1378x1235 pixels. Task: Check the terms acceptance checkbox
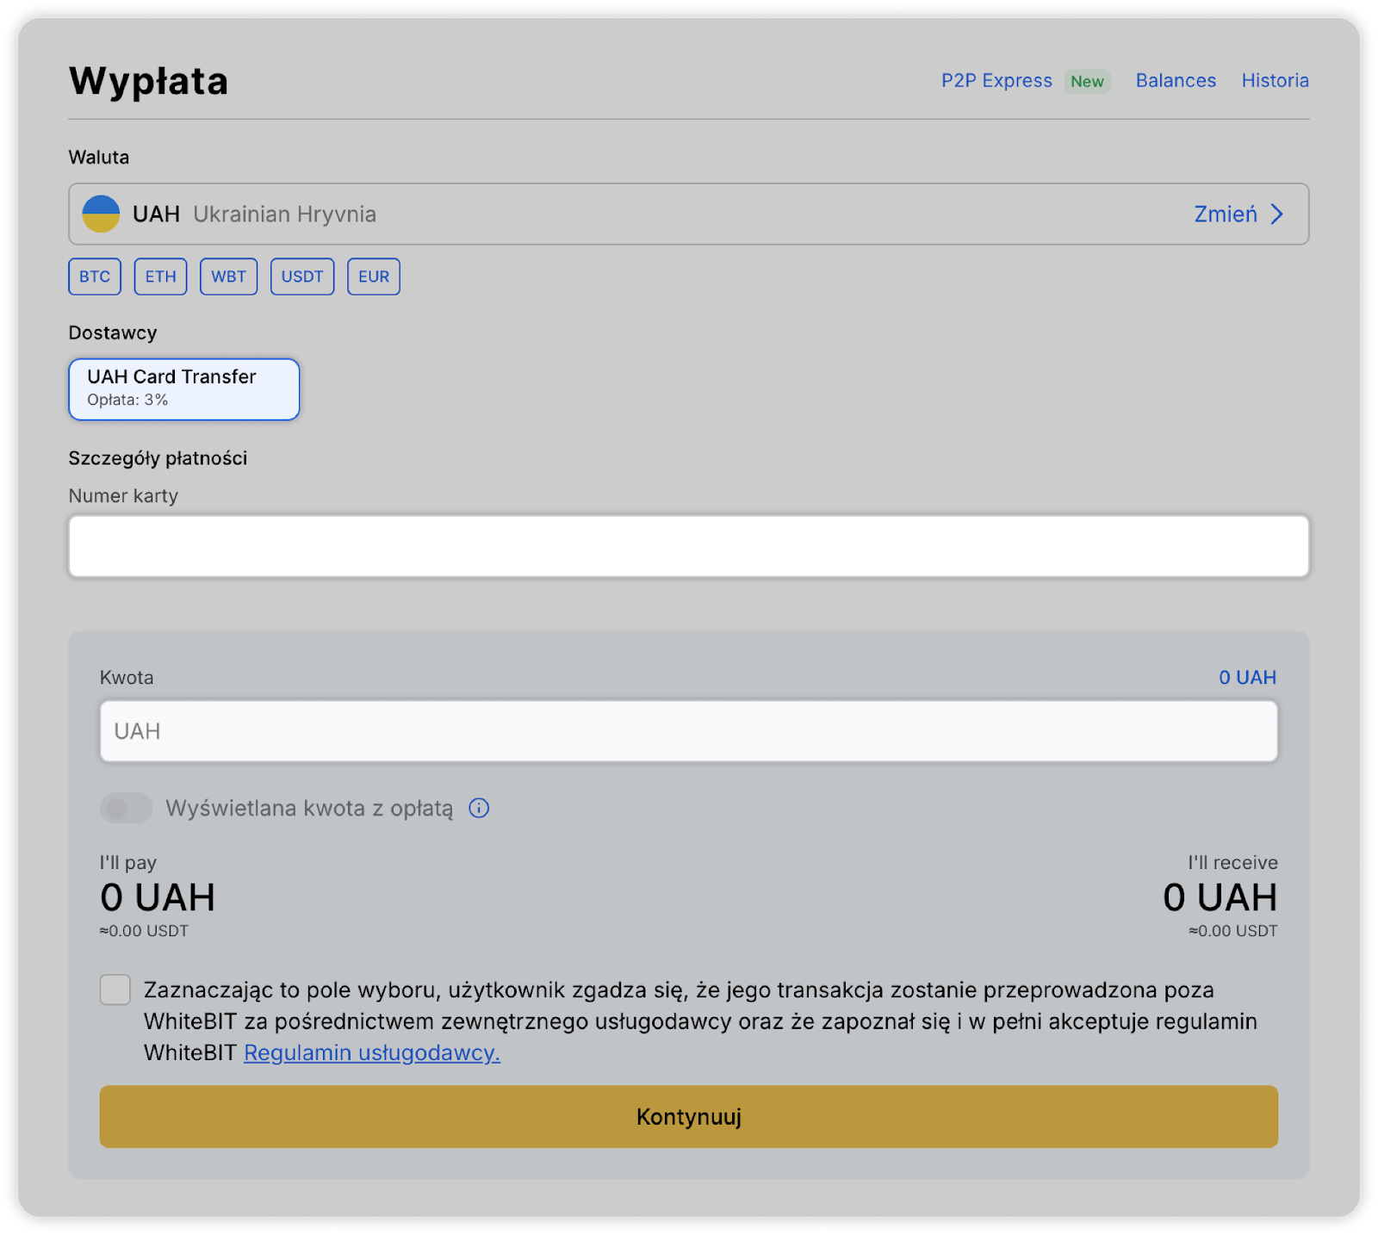(115, 990)
